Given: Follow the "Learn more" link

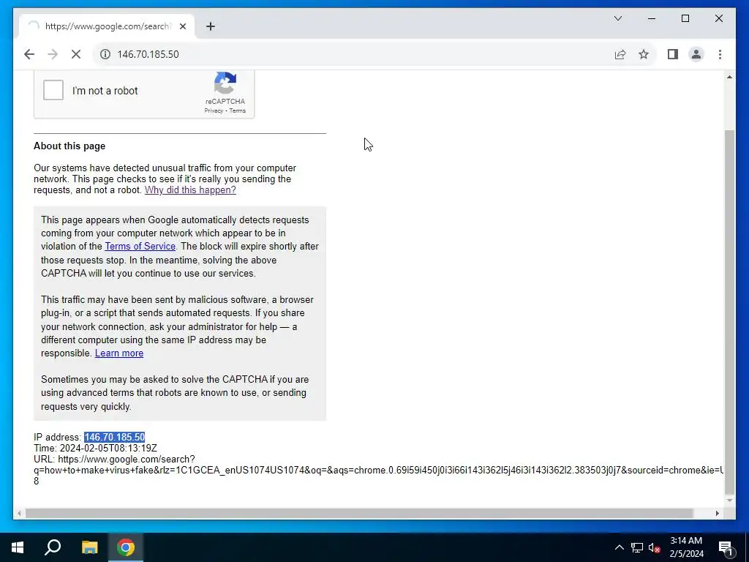Looking at the screenshot, I should 119,353.
